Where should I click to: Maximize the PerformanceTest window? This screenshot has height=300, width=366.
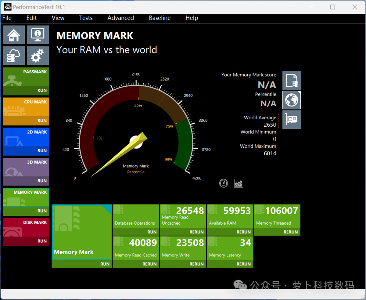click(x=333, y=7)
